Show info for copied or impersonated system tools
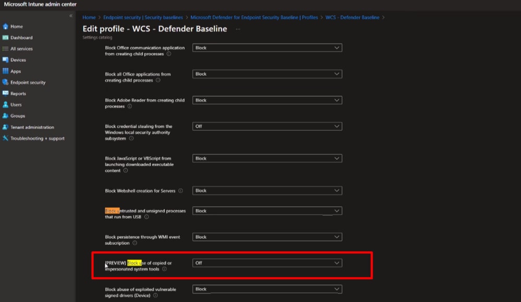 pos(164,269)
